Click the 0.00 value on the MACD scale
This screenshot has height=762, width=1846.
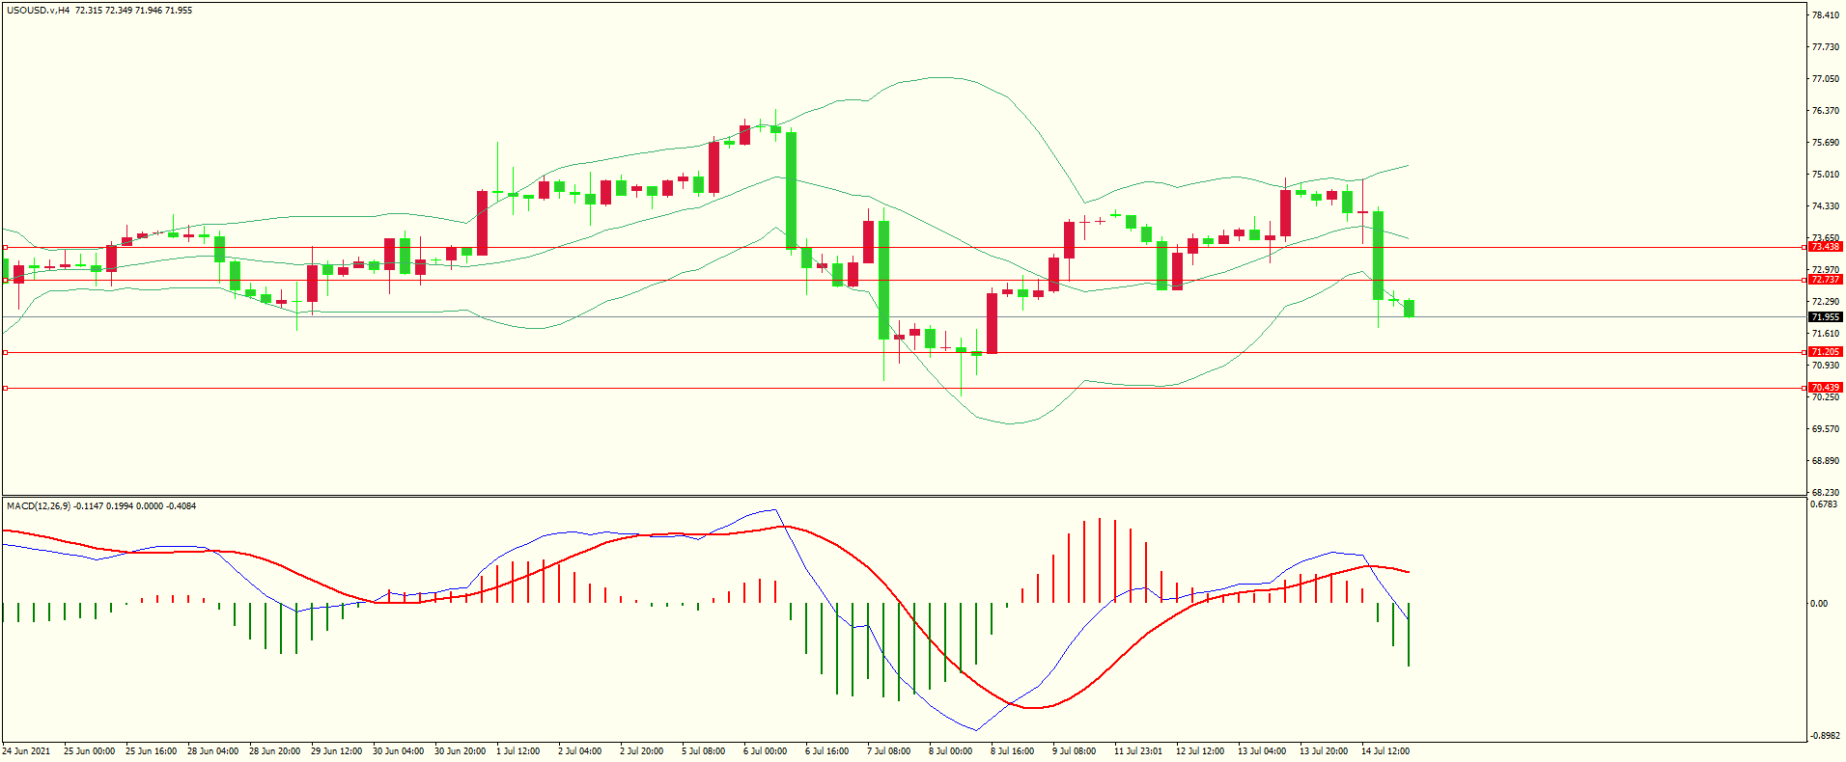(x=1819, y=604)
